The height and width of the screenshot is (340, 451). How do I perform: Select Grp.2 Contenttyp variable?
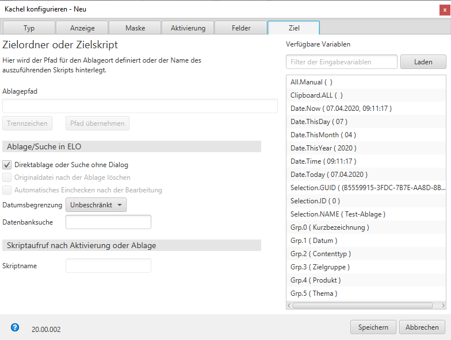(x=366, y=254)
